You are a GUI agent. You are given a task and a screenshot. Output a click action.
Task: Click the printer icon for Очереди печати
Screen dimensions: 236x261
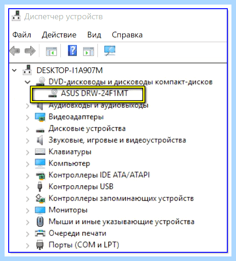(x=40, y=233)
